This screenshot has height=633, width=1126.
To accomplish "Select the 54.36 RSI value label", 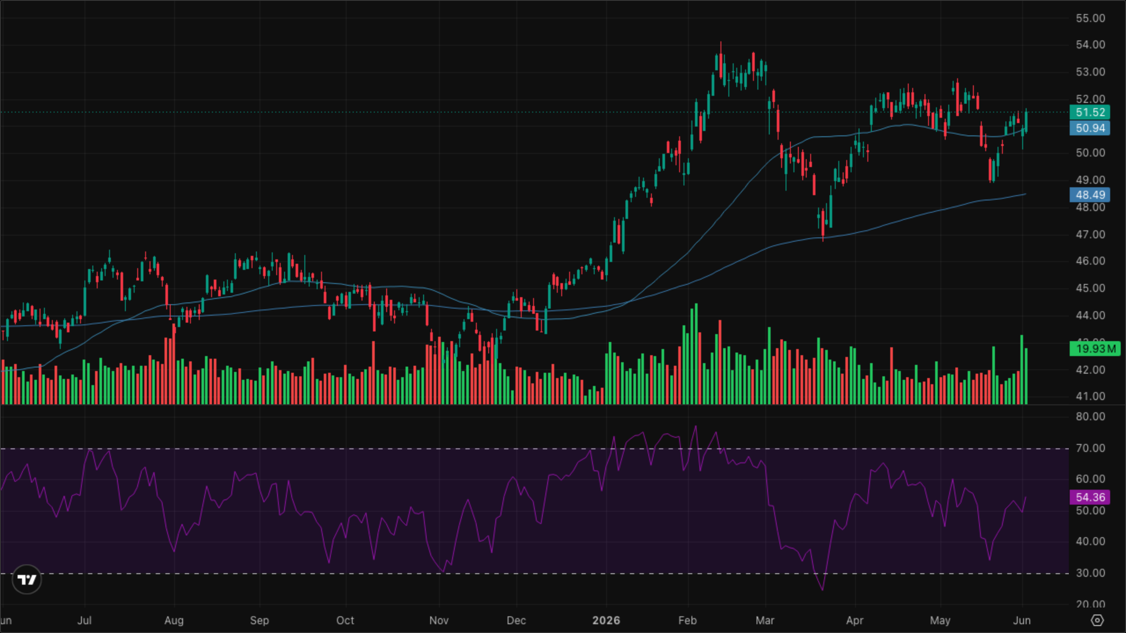I will pyautogui.click(x=1090, y=497).
